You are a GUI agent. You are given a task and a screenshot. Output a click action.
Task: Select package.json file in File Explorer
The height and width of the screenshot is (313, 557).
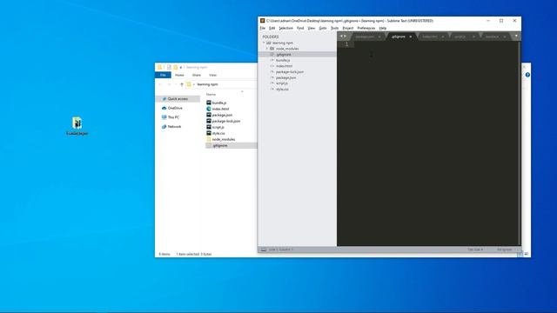(x=219, y=115)
